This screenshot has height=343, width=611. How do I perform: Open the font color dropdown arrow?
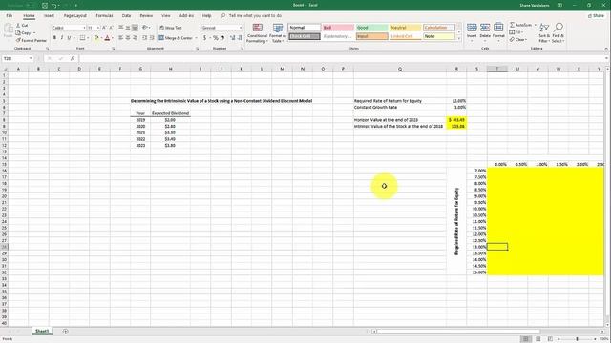tap(113, 38)
